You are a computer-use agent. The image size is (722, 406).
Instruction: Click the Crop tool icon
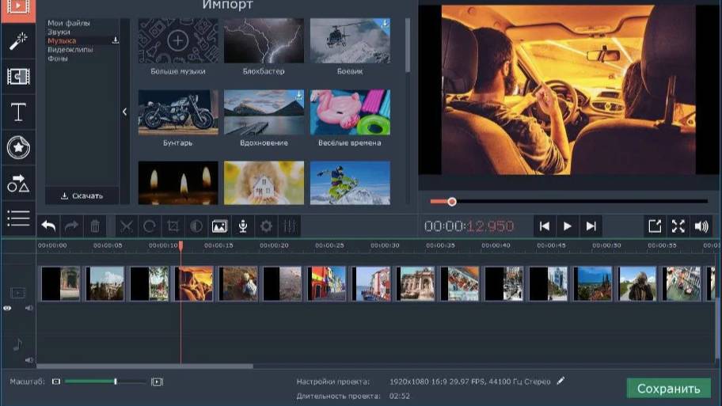click(173, 226)
